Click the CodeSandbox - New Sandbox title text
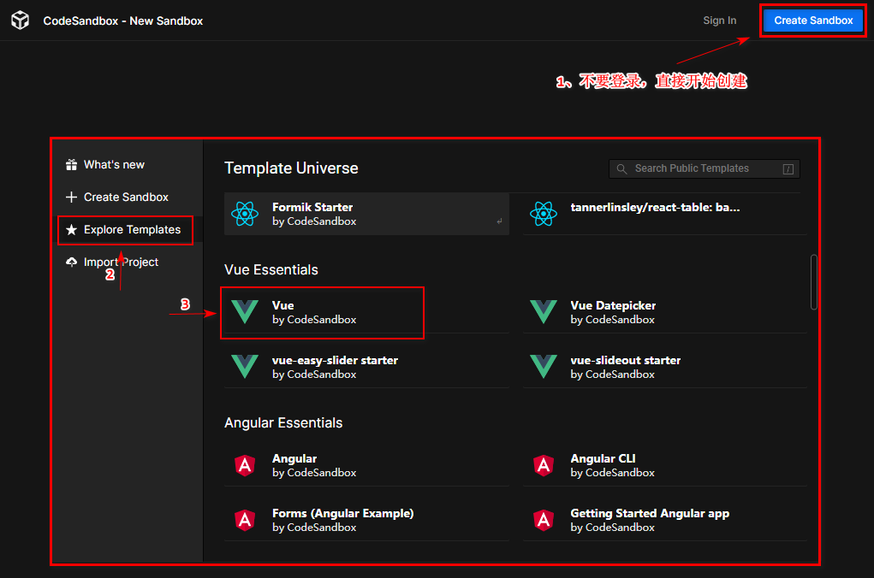Viewport: 874px width, 578px height. 123,21
